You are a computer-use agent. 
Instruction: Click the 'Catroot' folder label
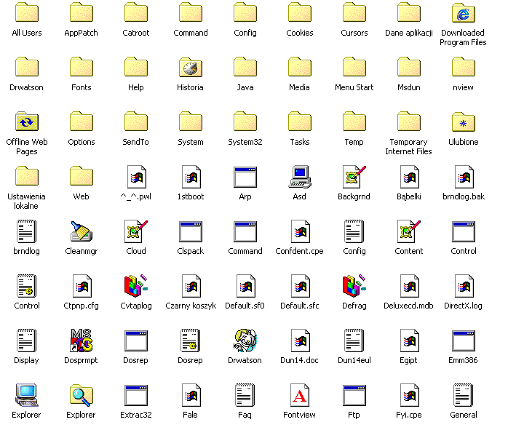[x=136, y=33]
